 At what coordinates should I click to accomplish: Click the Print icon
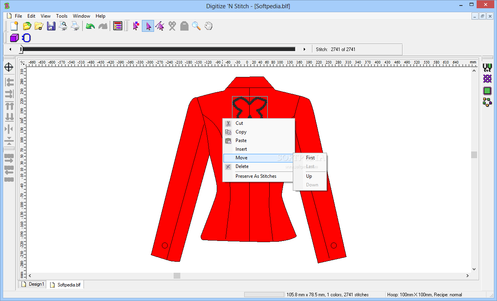pyautogui.click(x=75, y=26)
